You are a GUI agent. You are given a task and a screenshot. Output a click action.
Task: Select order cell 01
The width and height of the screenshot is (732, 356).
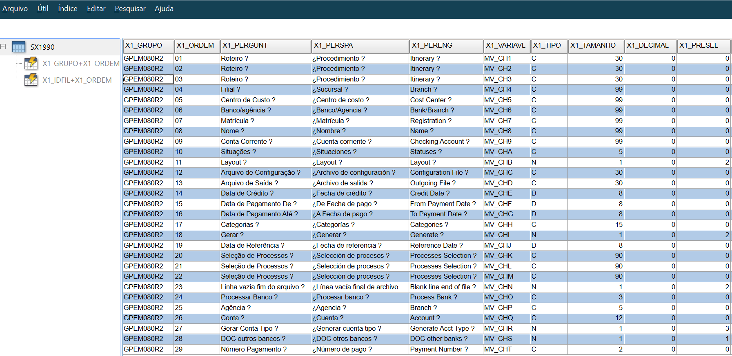pyautogui.click(x=197, y=58)
